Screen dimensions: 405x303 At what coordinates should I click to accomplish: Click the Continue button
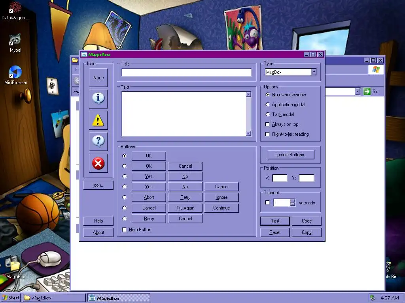[x=221, y=208]
